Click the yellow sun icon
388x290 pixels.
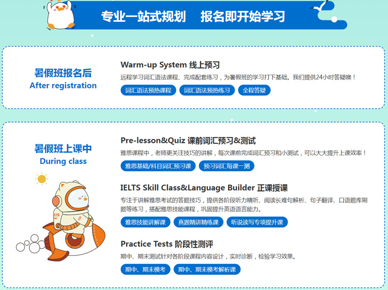[x=41, y=179]
